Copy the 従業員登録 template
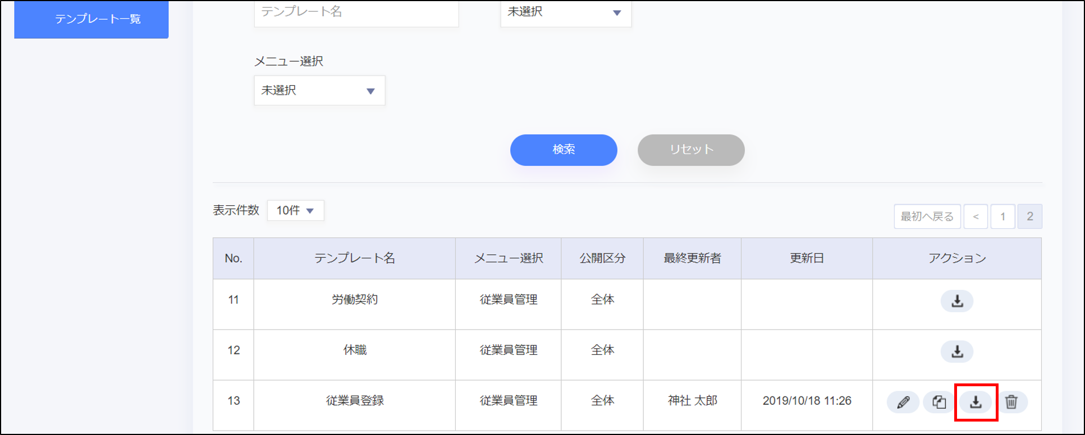Screen dimensions: 1085x435 (938, 402)
